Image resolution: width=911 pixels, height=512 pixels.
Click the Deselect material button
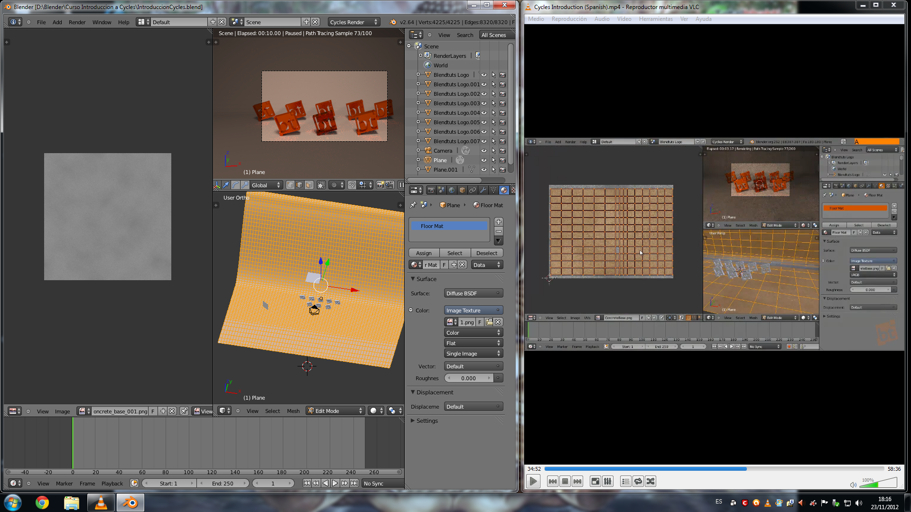[x=486, y=253]
